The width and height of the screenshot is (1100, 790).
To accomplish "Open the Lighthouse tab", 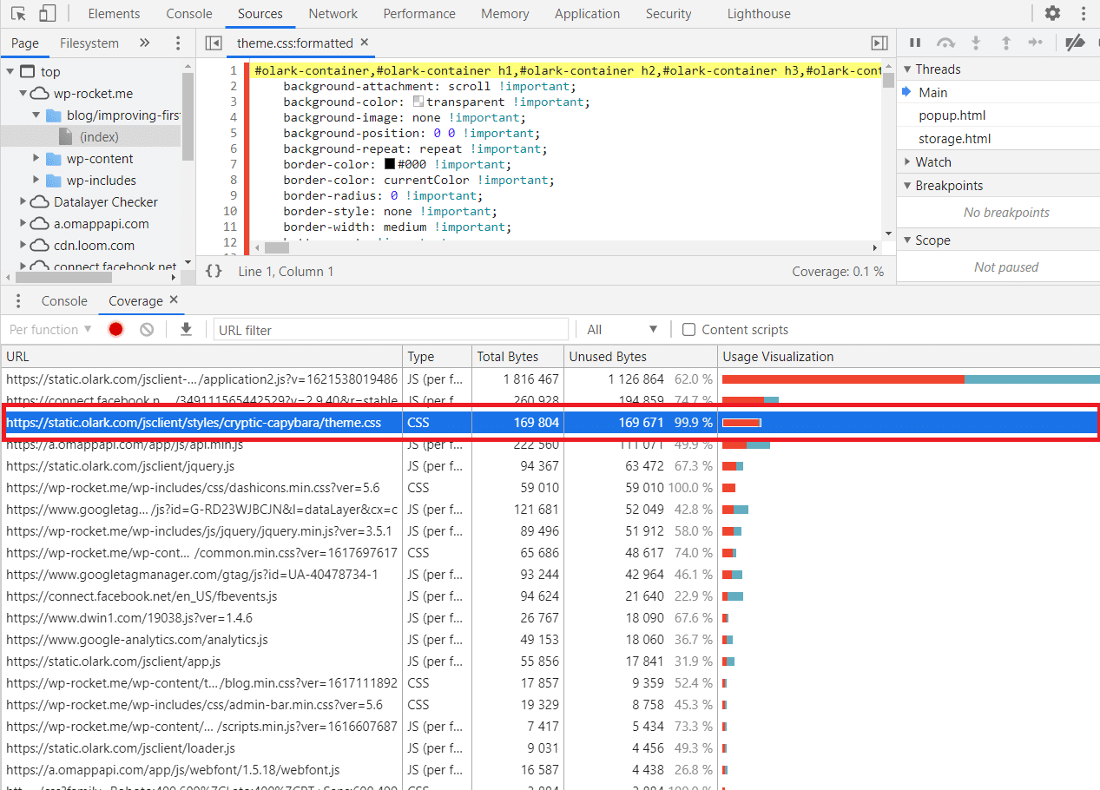I will point(760,14).
